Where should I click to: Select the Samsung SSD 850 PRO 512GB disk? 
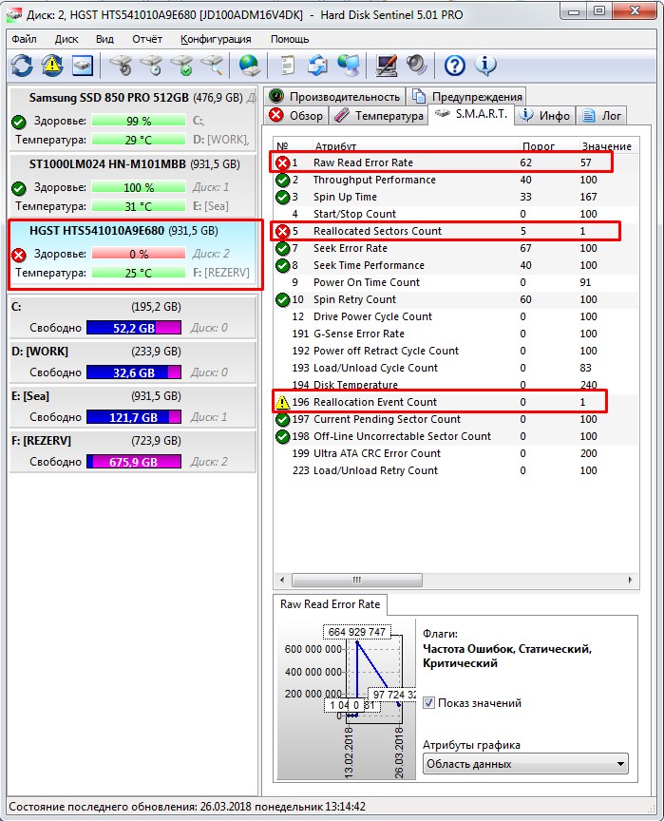133,119
